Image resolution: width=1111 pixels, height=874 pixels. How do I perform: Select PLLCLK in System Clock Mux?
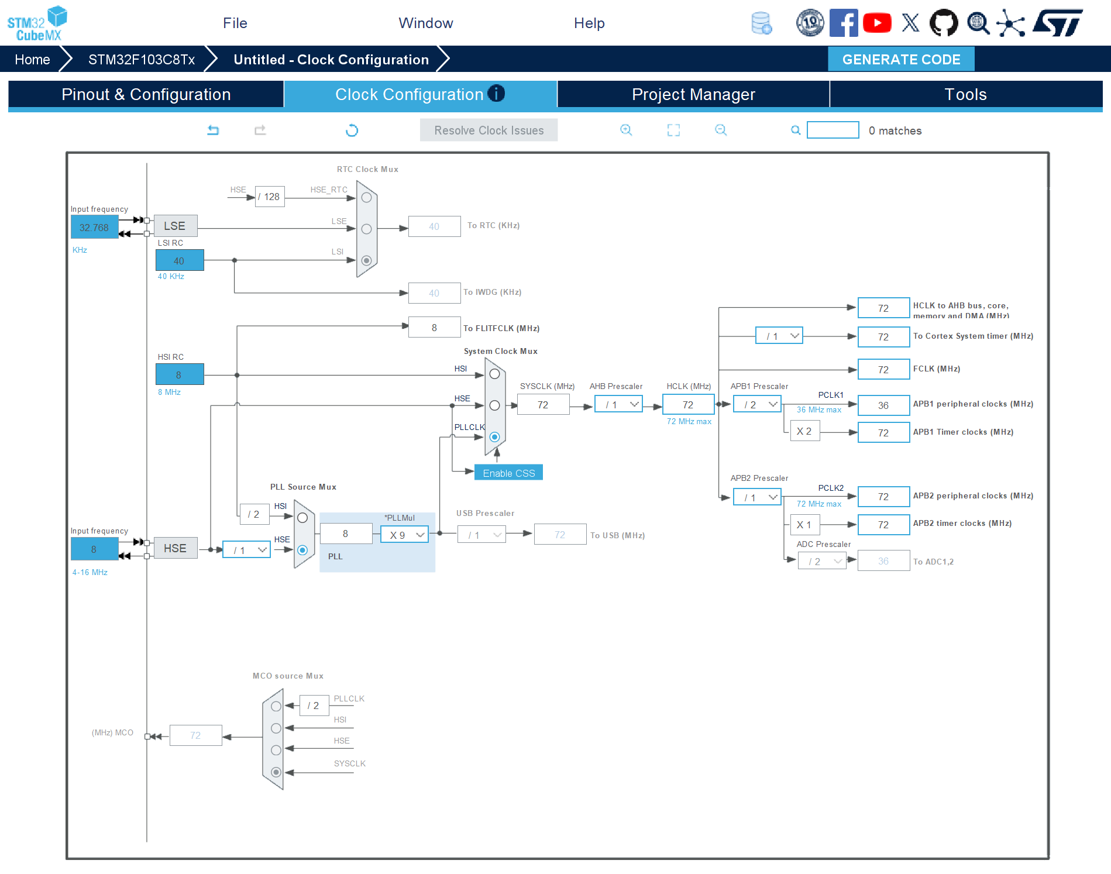click(494, 437)
